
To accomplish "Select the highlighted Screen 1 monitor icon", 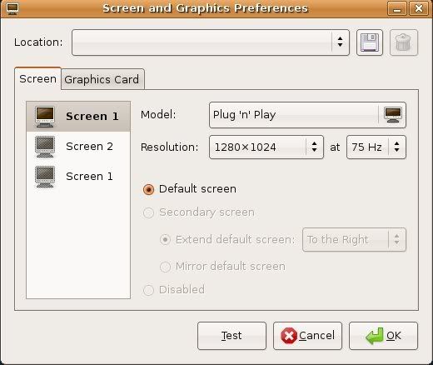I will coord(45,117).
